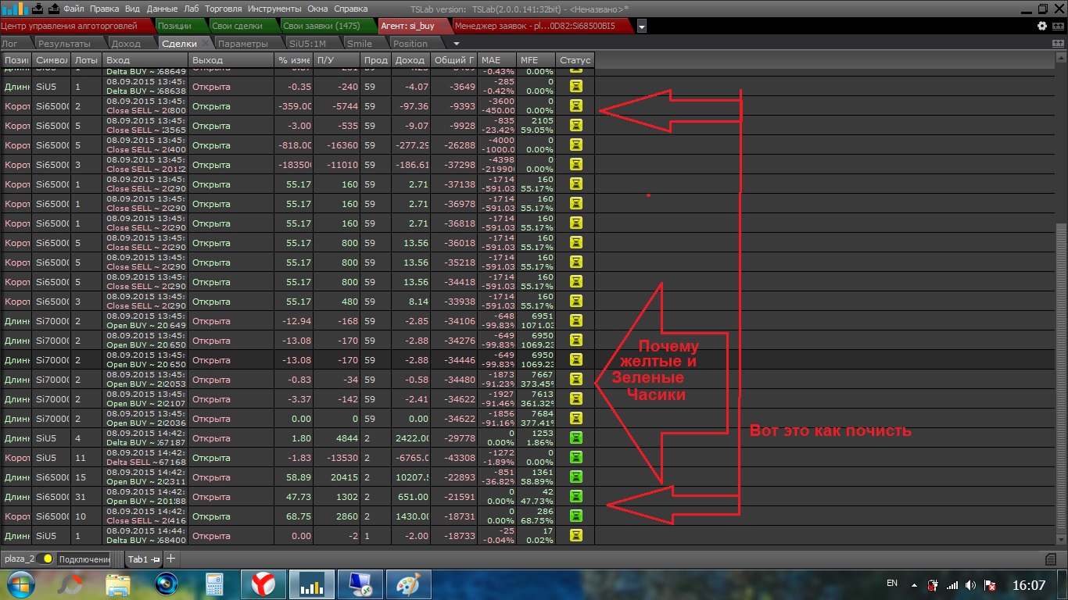
Task: Sort by the Лоты column header
Action: click(x=87, y=60)
